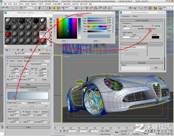Collapse the Atmosphere rollout
The width and height of the screenshot is (174, 136).
click(x=142, y=63)
